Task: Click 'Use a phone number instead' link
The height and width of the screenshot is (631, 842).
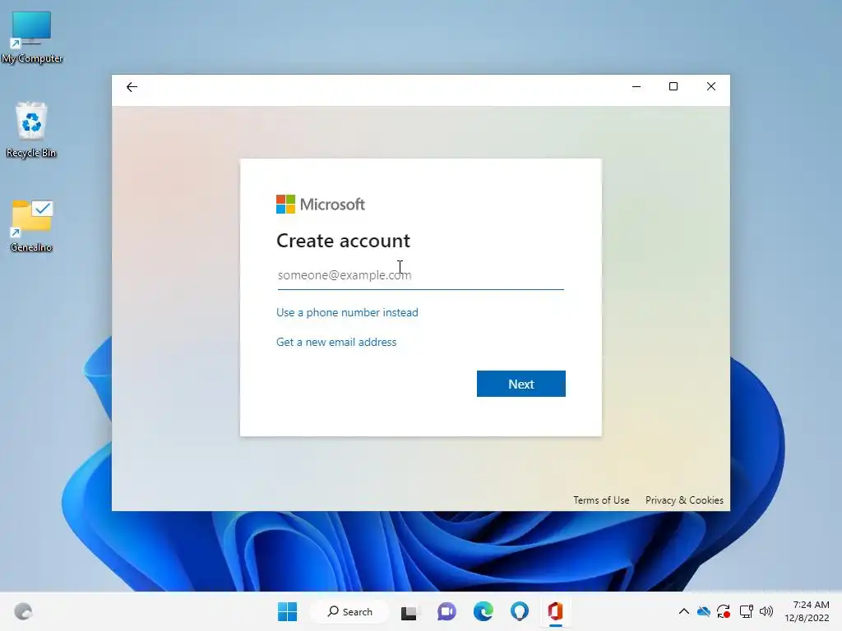Action: pyautogui.click(x=347, y=312)
